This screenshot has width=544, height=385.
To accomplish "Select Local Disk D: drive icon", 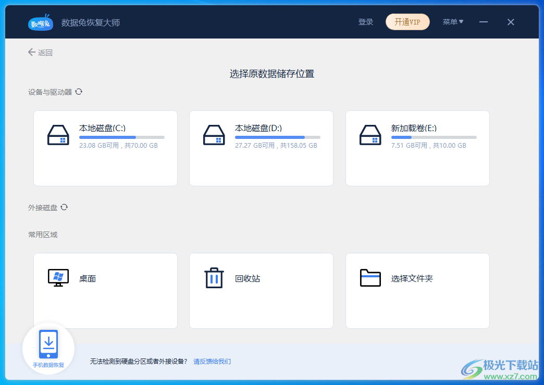I will [x=214, y=136].
